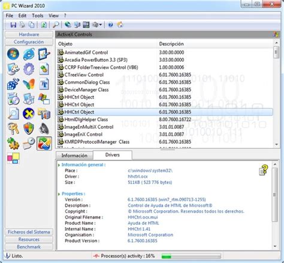The image size is (284, 263).
Task: Select the green-and-yellow gears sidebar icon
Action: coord(13,144)
